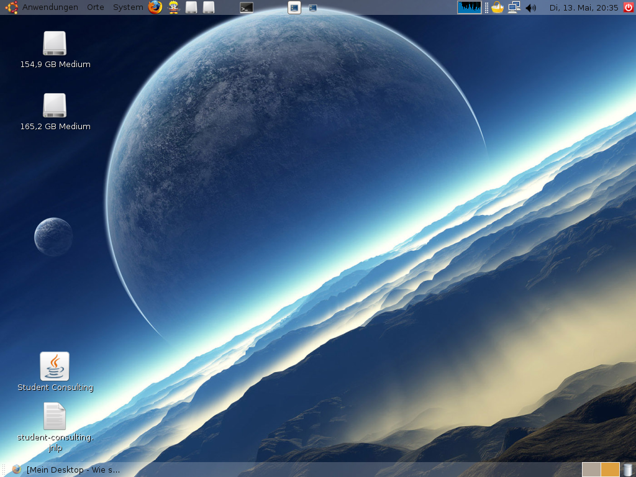Switch to the orange highlighted workspace
Image resolution: width=636 pixels, height=477 pixels.
coord(610,470)
